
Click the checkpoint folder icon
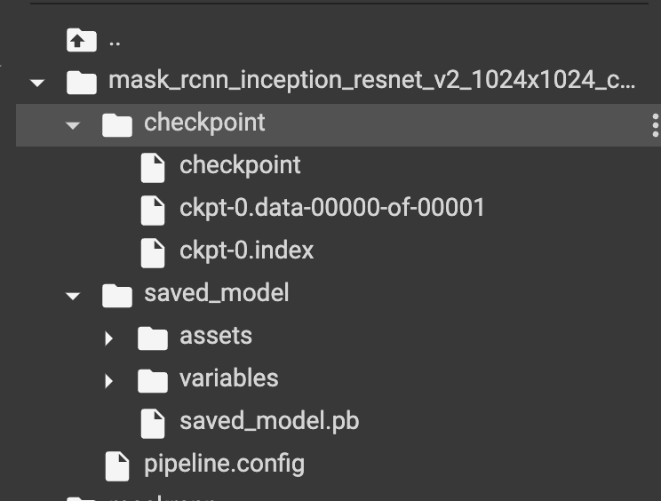pyautogui.click(x=117, y=124)
